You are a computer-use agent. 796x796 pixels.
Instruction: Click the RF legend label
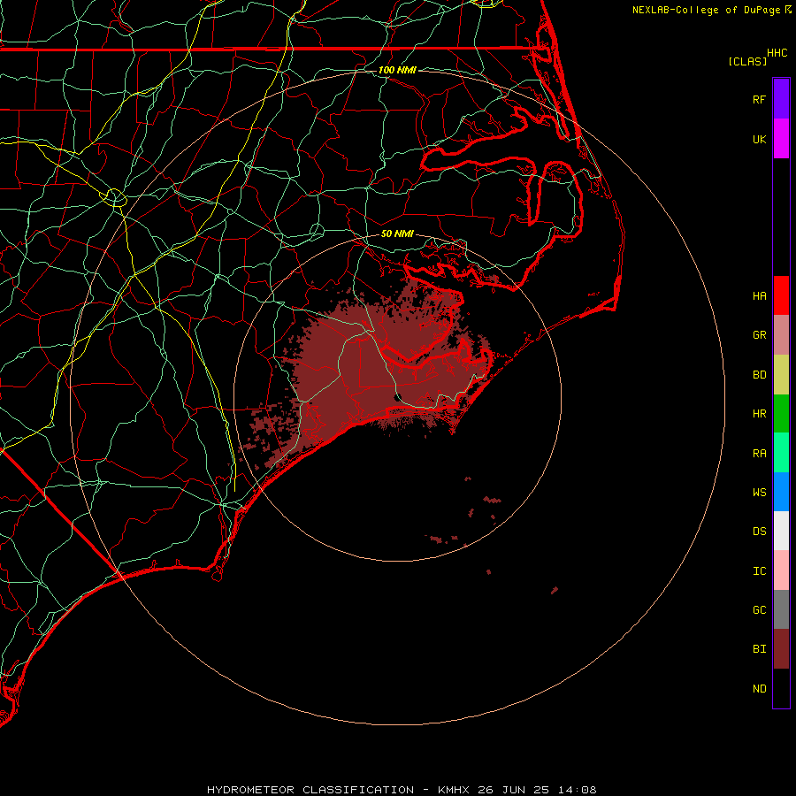[x=759, y=99]
